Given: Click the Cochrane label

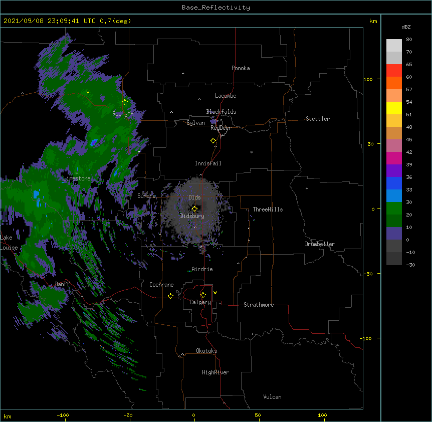Looking at the screenshot, I should (x=161, y=285).
